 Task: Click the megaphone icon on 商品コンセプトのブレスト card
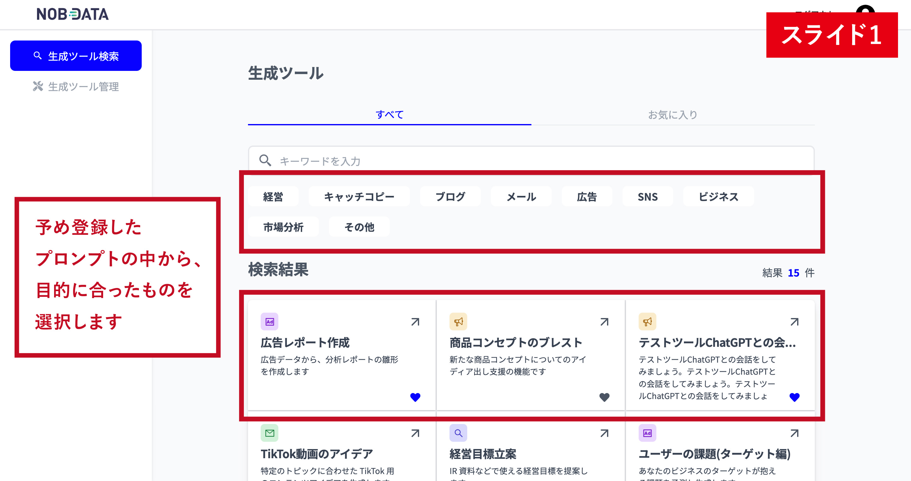pyautogui.click(x=459, y=321)
